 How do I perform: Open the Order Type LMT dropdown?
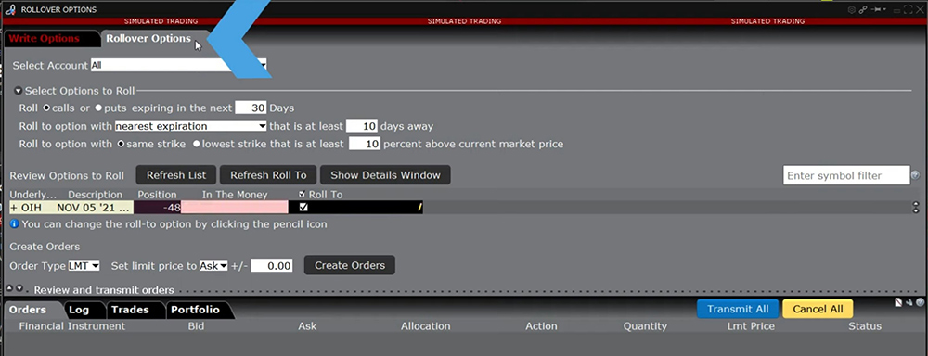(84, 265)
